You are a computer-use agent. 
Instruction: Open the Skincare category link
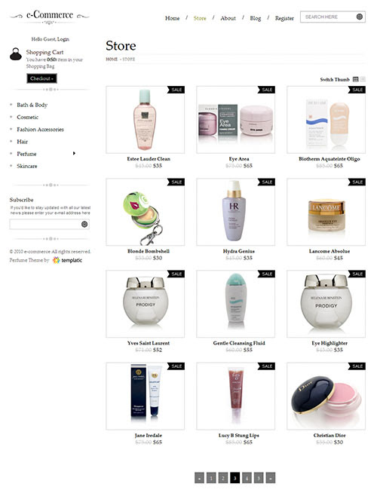click(x=27, y=166)
